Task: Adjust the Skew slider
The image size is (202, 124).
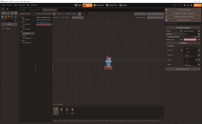Action: point(190,65)
